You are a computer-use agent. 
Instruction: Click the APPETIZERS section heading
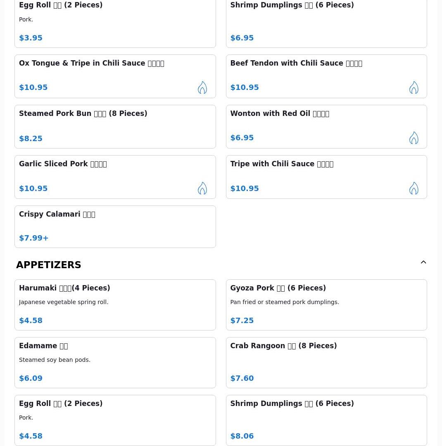click(49, 265)
